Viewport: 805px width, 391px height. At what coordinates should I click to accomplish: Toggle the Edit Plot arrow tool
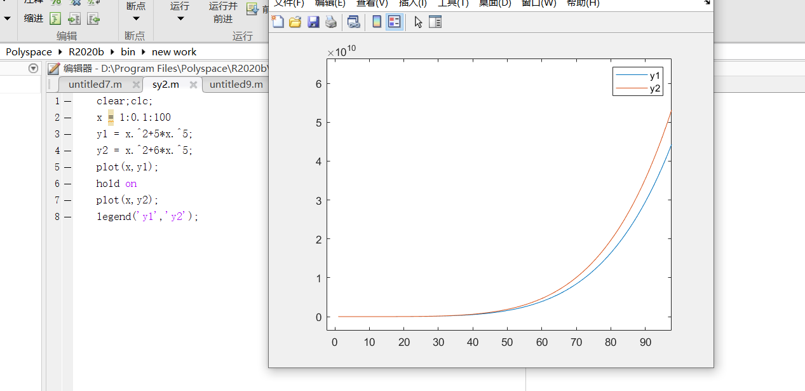418,22
